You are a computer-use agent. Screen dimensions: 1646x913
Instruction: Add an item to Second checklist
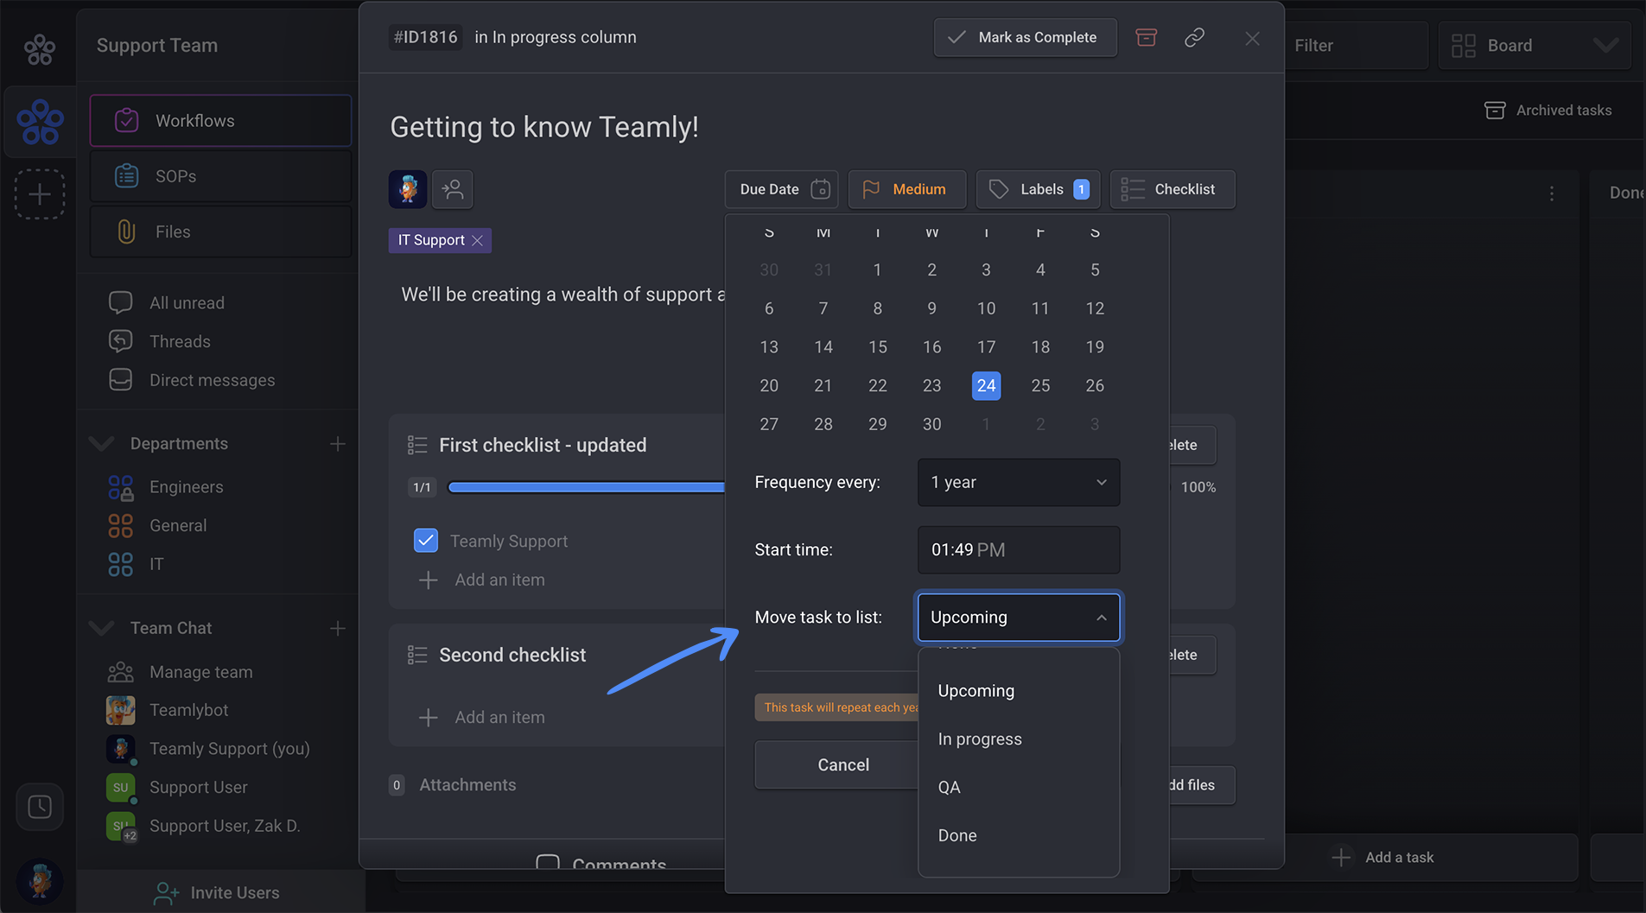click(x=482, y=718)
